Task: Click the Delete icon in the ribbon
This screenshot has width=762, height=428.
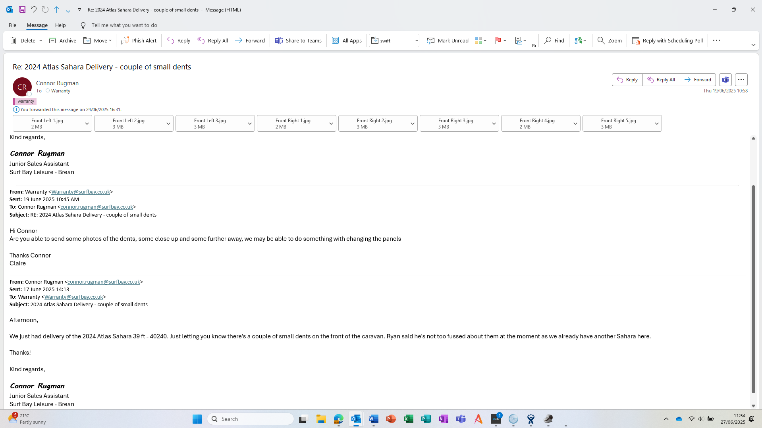Action: click(x=14, y=40)
